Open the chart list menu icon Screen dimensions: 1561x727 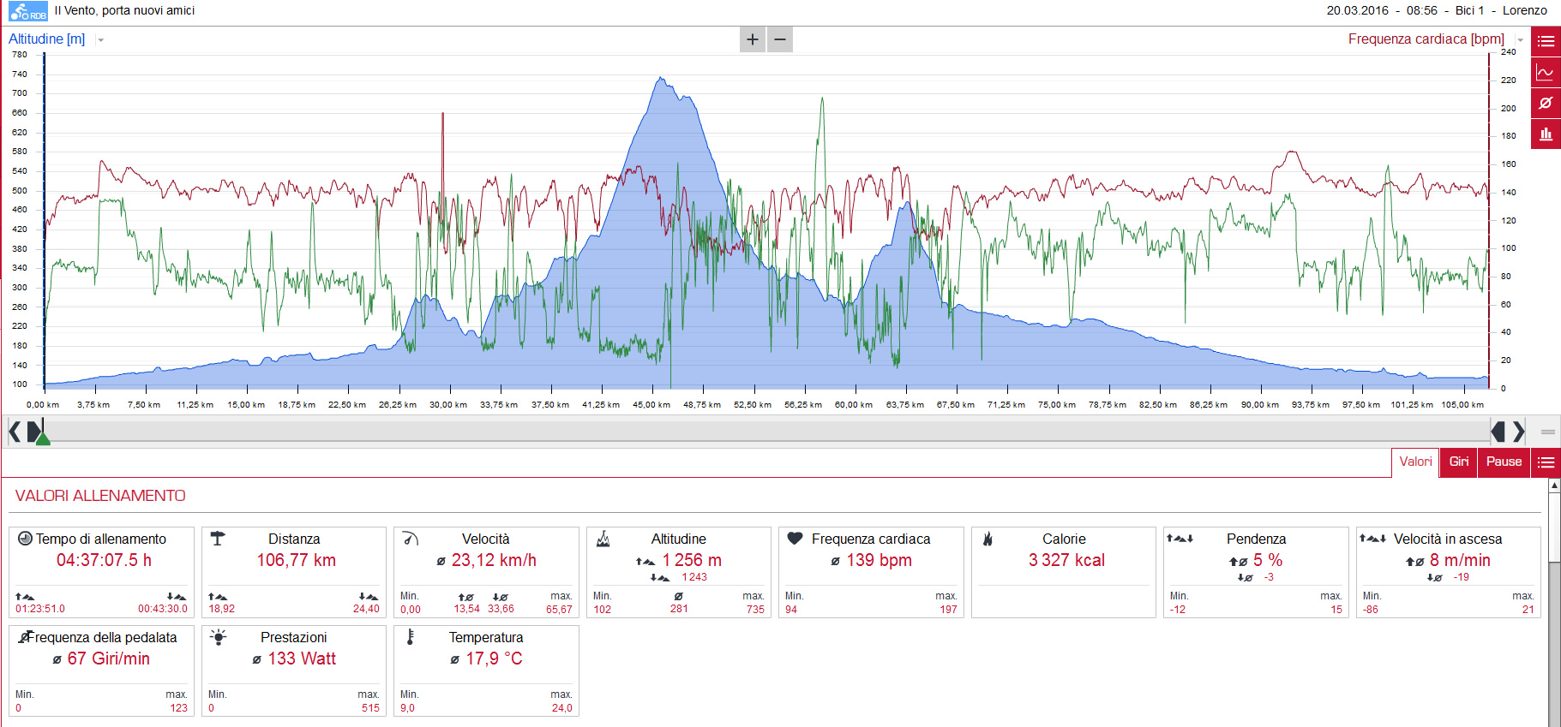pos(1546,41)
